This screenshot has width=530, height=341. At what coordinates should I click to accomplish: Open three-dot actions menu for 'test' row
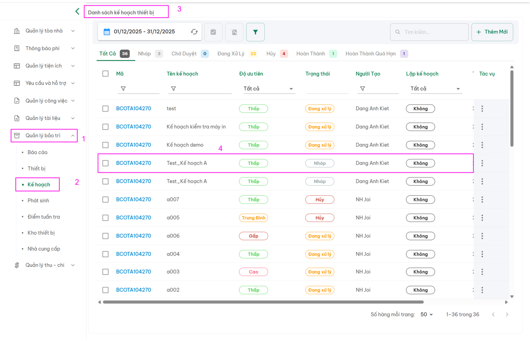tap(482, 109)
